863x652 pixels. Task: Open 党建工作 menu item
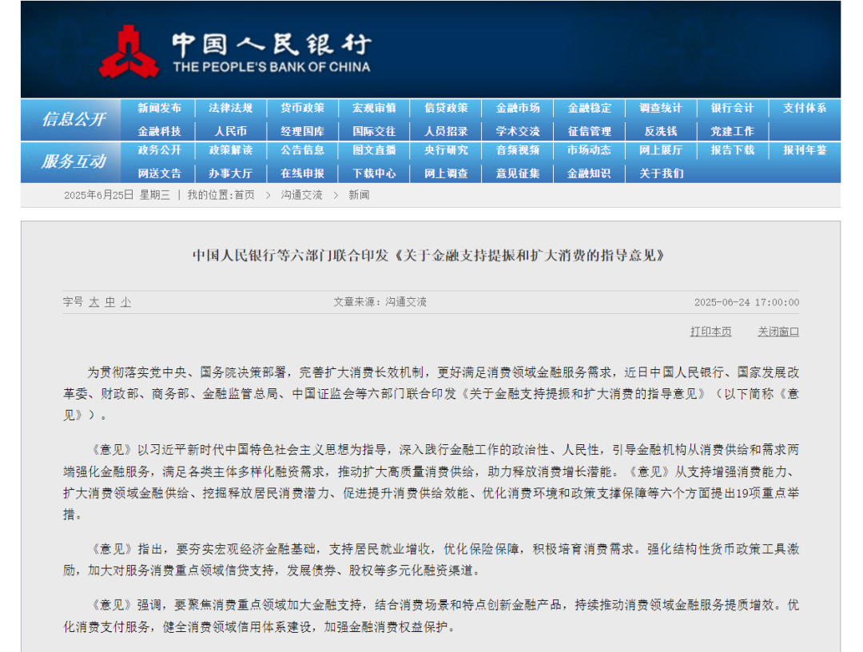733,132
